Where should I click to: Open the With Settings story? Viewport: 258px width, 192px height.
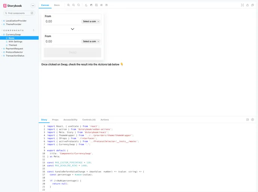tap(15, 42)
